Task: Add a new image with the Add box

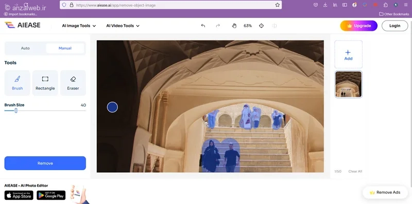Action: pyautogui.click(x=349, y=54)
